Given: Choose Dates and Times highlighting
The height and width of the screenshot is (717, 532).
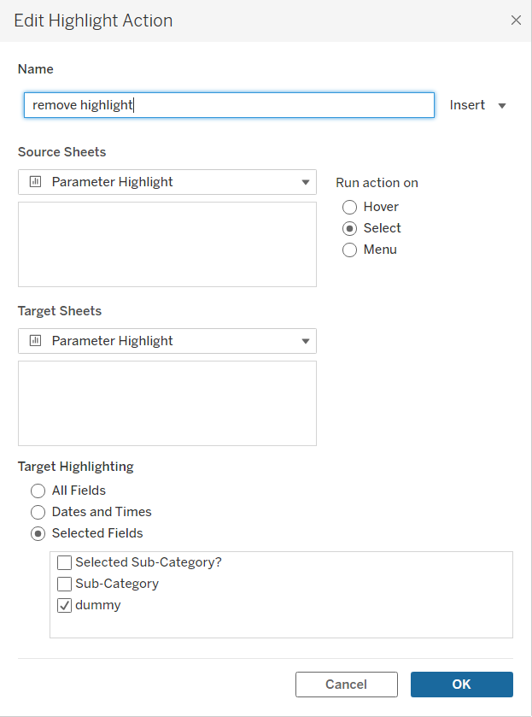Looking at the screenshot, I should 38,512.
